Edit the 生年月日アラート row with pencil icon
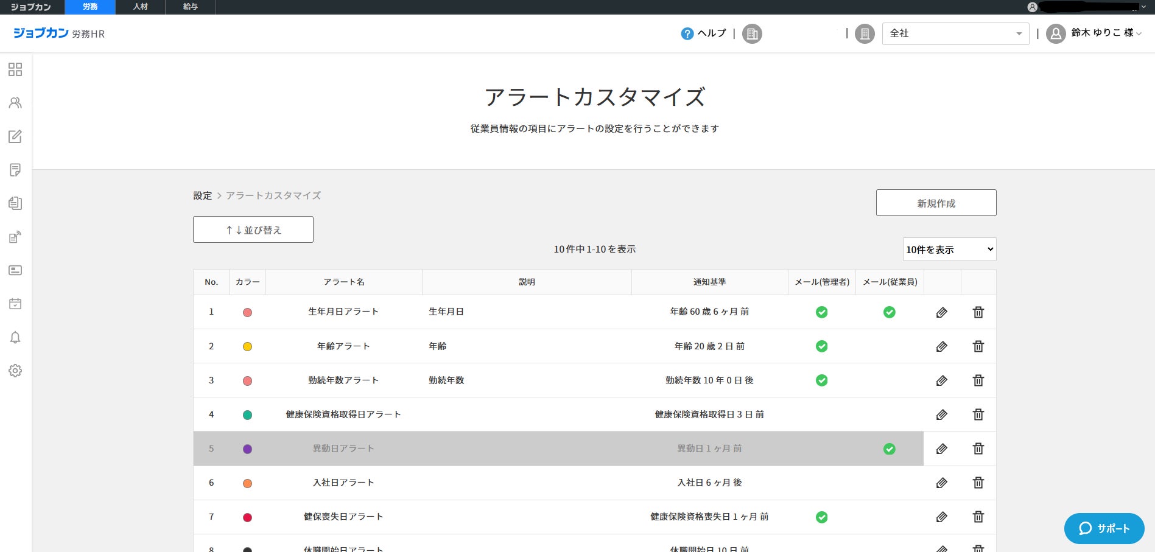The height and width of the screenshot is (552, 1155). click(x=941, y=312)
